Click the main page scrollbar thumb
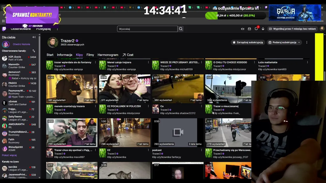Viewport: 326px width, 183px height. coord(325,75)
